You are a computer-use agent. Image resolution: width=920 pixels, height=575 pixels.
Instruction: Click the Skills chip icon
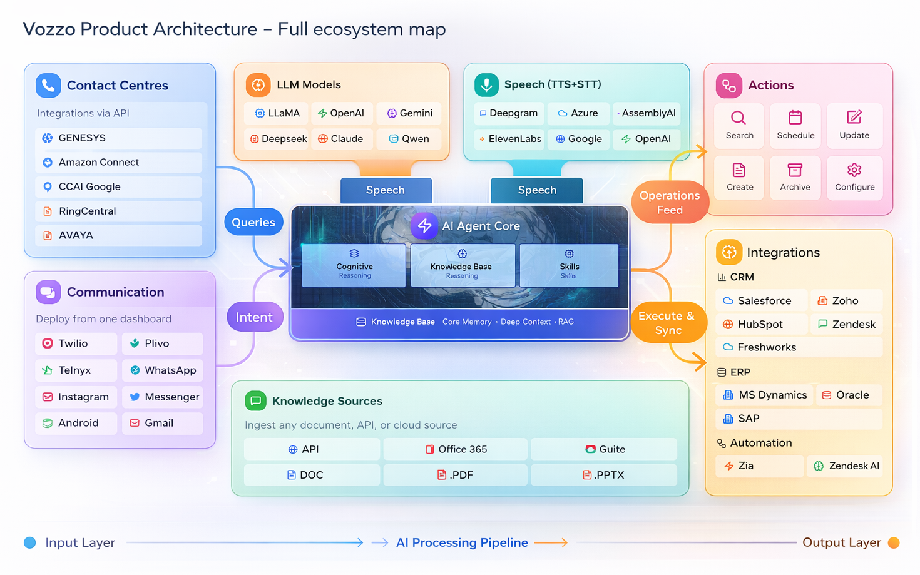569,253
